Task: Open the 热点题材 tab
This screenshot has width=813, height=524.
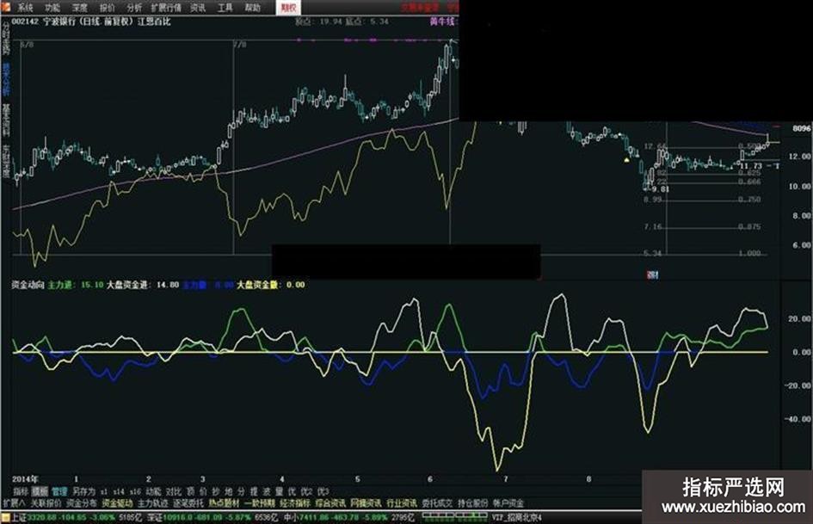Action: [x=224, y=503]
